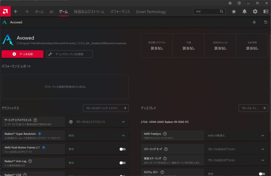Image resolution: width=271 pixels, height=176 pixels.
Task: Open Smart Technology tab
Action: pos(151,12)
